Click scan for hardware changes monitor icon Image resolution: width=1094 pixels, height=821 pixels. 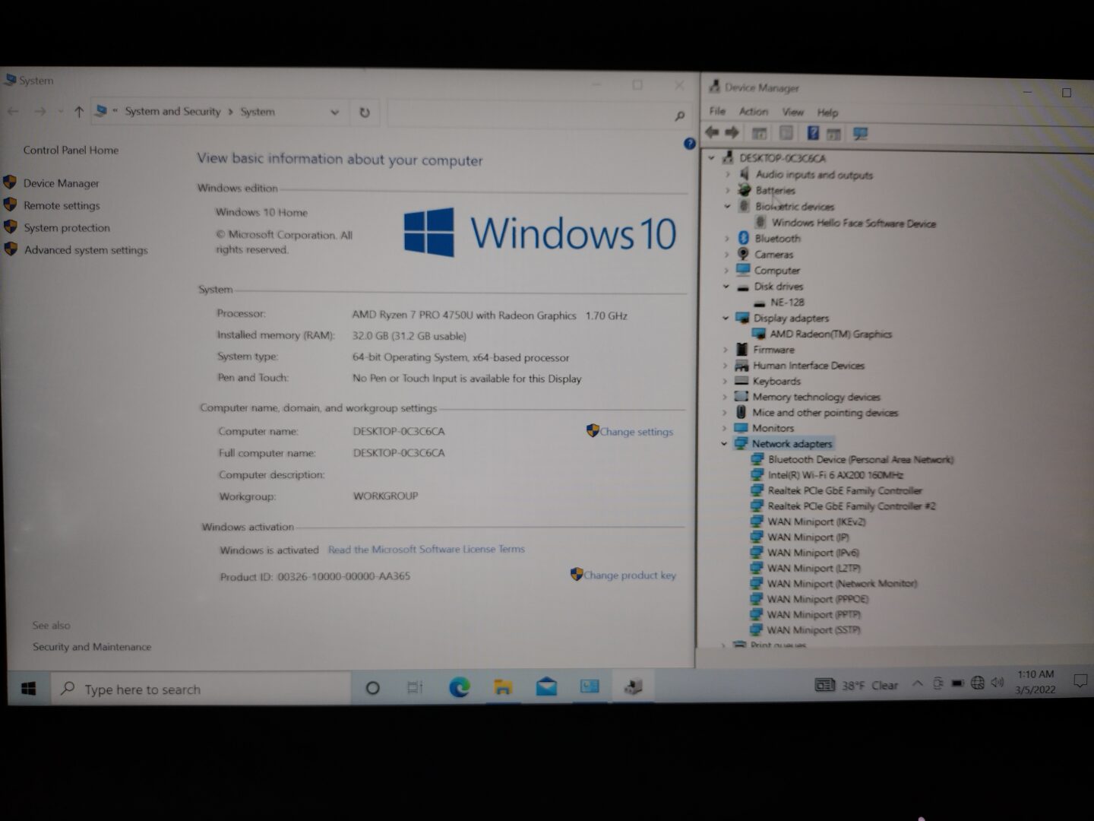pos(860,134)
